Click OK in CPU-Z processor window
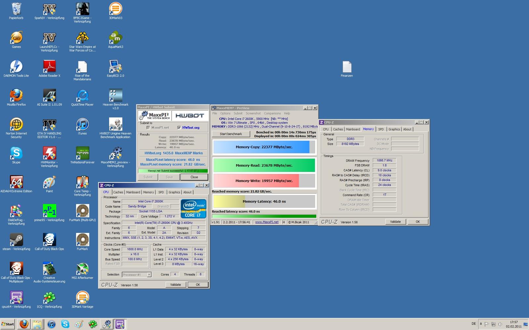Viewport: 529px width, 330px height. click(x=198, y=284)
